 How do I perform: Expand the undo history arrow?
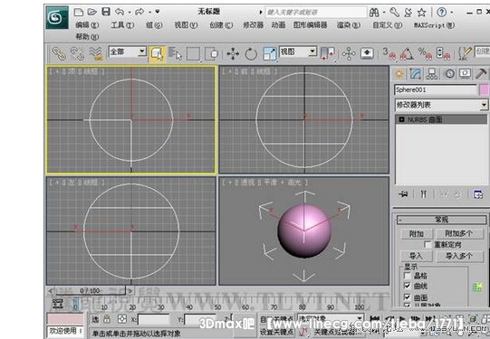click(129, 13)
